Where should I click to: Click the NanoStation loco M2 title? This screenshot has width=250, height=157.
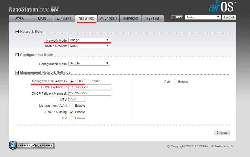pos(34,9)
